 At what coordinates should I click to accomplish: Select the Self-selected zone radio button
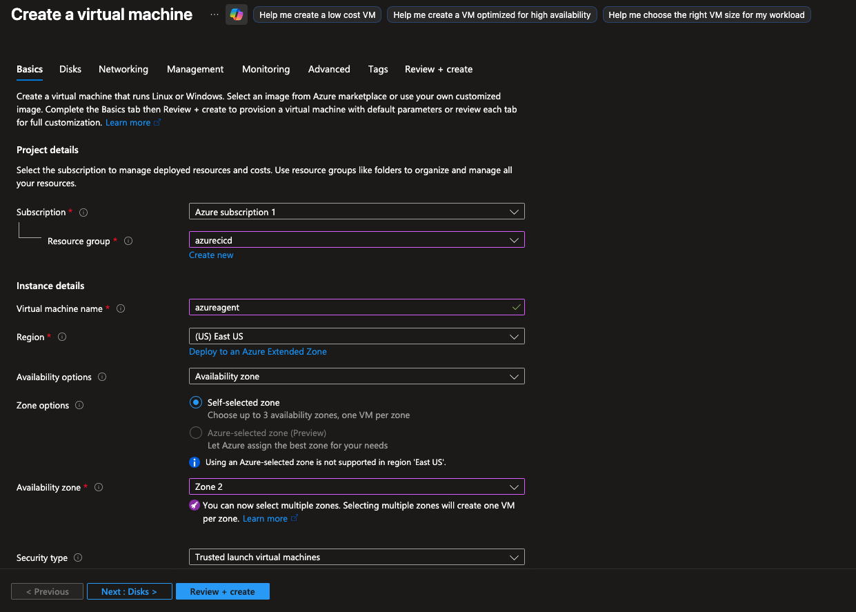pos(196,403)
